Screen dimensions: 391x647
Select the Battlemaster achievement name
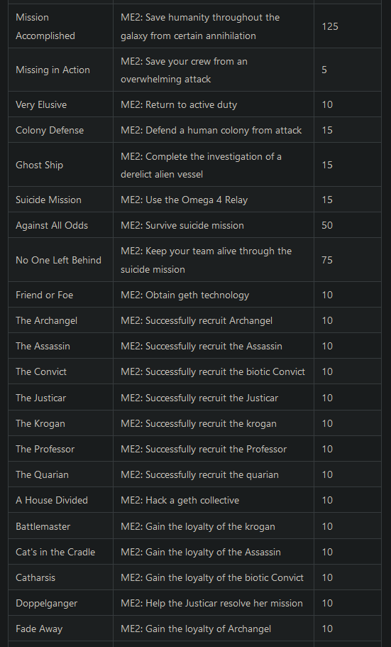[x=43, y=526]
